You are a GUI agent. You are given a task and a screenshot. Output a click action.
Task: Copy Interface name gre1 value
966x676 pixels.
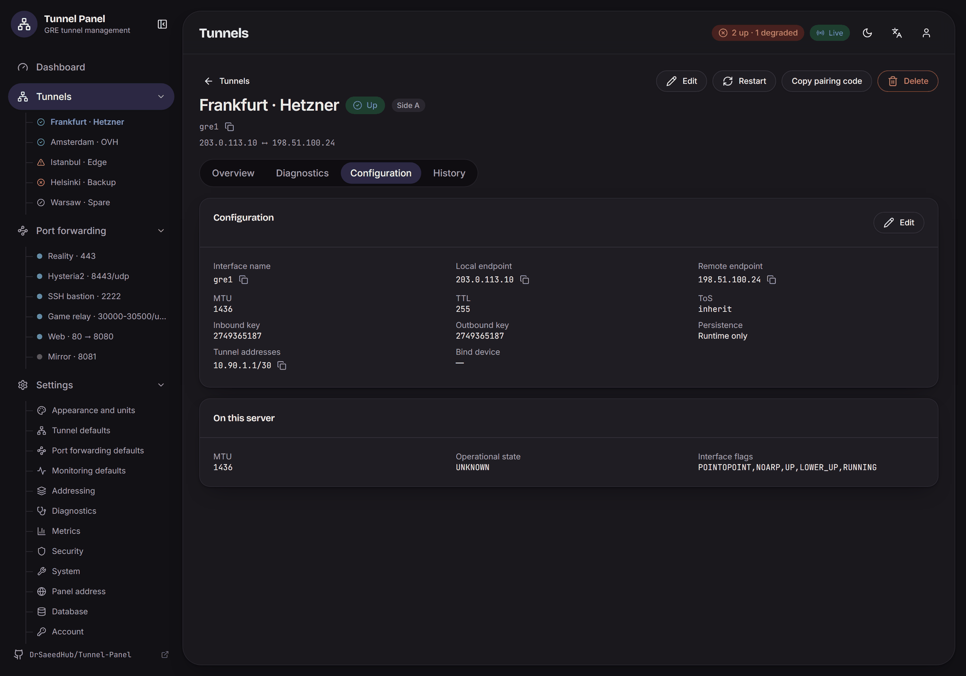coord(244,280)
